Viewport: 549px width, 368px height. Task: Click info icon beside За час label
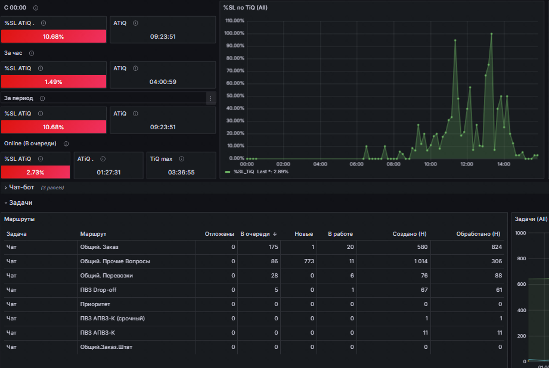(32, 53)
